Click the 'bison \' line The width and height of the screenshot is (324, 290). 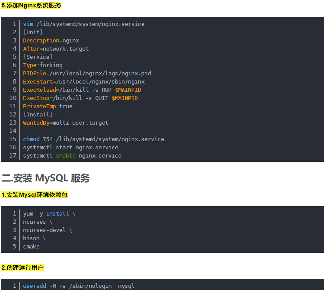pos(35,238)
